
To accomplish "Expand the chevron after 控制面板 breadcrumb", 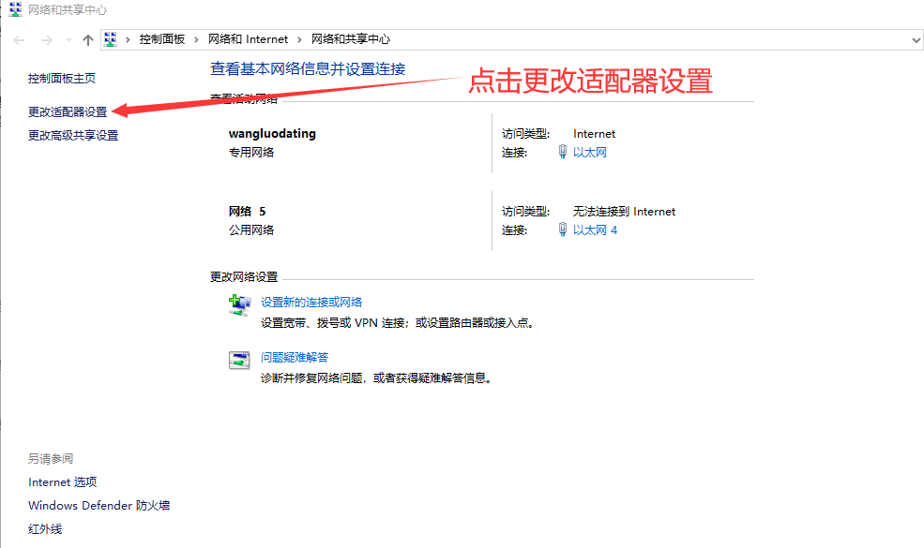I will click(197, 39).
